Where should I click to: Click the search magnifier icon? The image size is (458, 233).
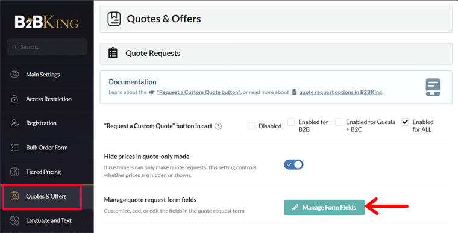coord(14,47)
